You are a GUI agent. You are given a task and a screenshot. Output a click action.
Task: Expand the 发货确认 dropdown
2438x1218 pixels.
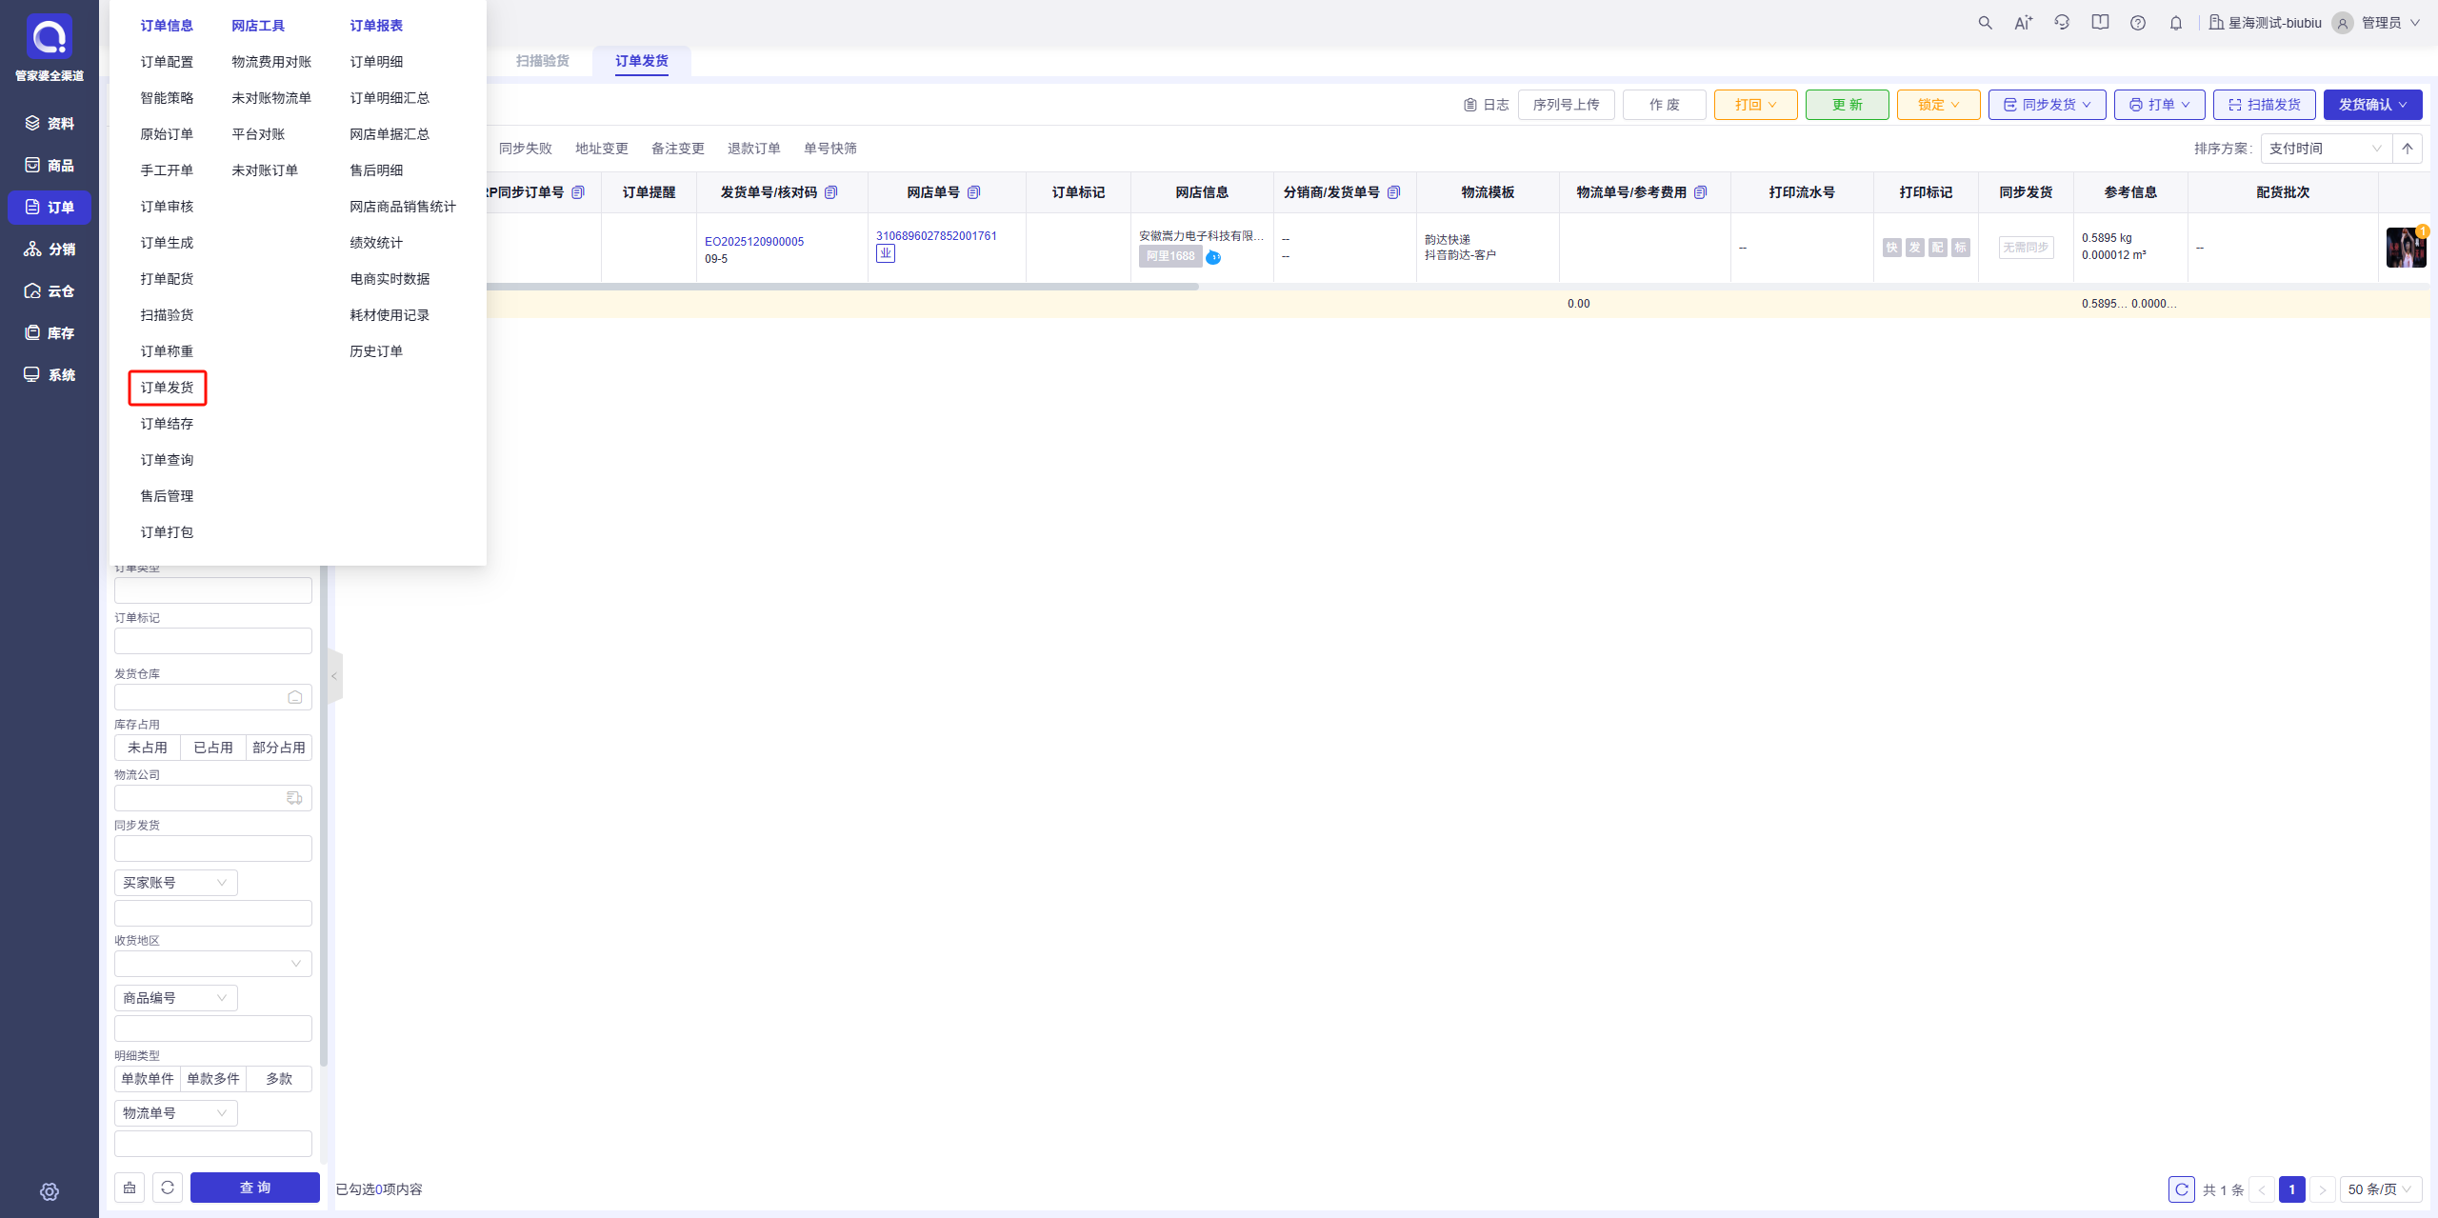point(2372,105)
